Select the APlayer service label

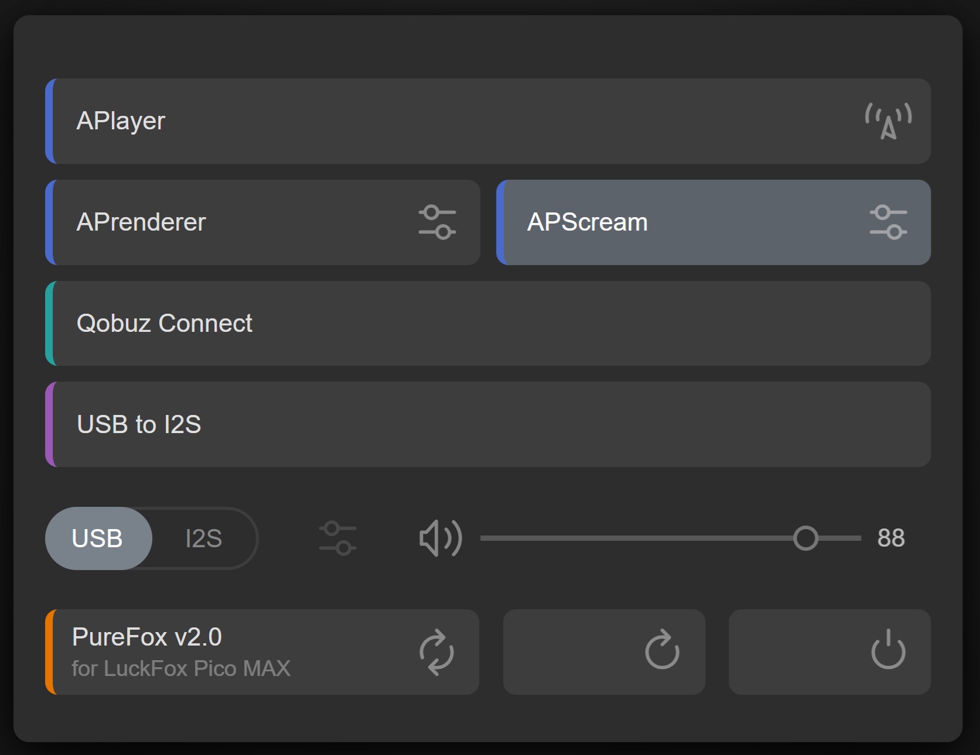click(121, 121)
